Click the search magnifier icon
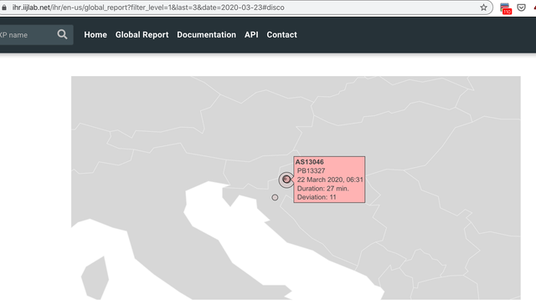This screenshot has height=304, width=536. 62,34
